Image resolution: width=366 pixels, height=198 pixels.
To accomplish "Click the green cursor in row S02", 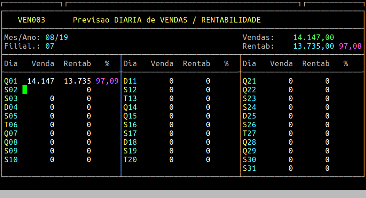I will click(25, 90).
